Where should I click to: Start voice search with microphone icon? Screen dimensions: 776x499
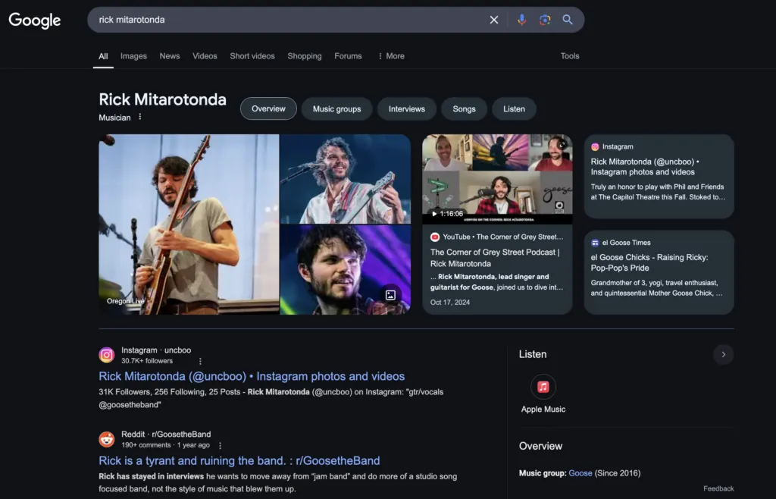(521, 20)
